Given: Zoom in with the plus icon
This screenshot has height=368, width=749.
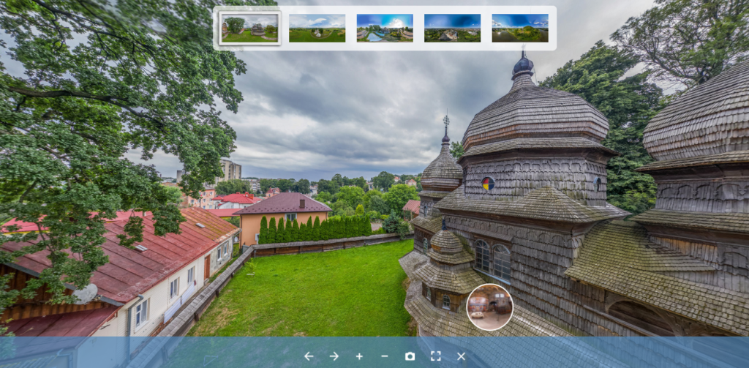Looking at the screenshot, I should [359, 356].
